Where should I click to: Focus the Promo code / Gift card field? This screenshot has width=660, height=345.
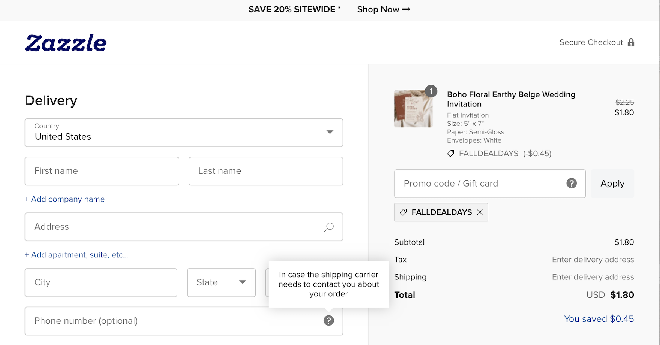[482, 184]
